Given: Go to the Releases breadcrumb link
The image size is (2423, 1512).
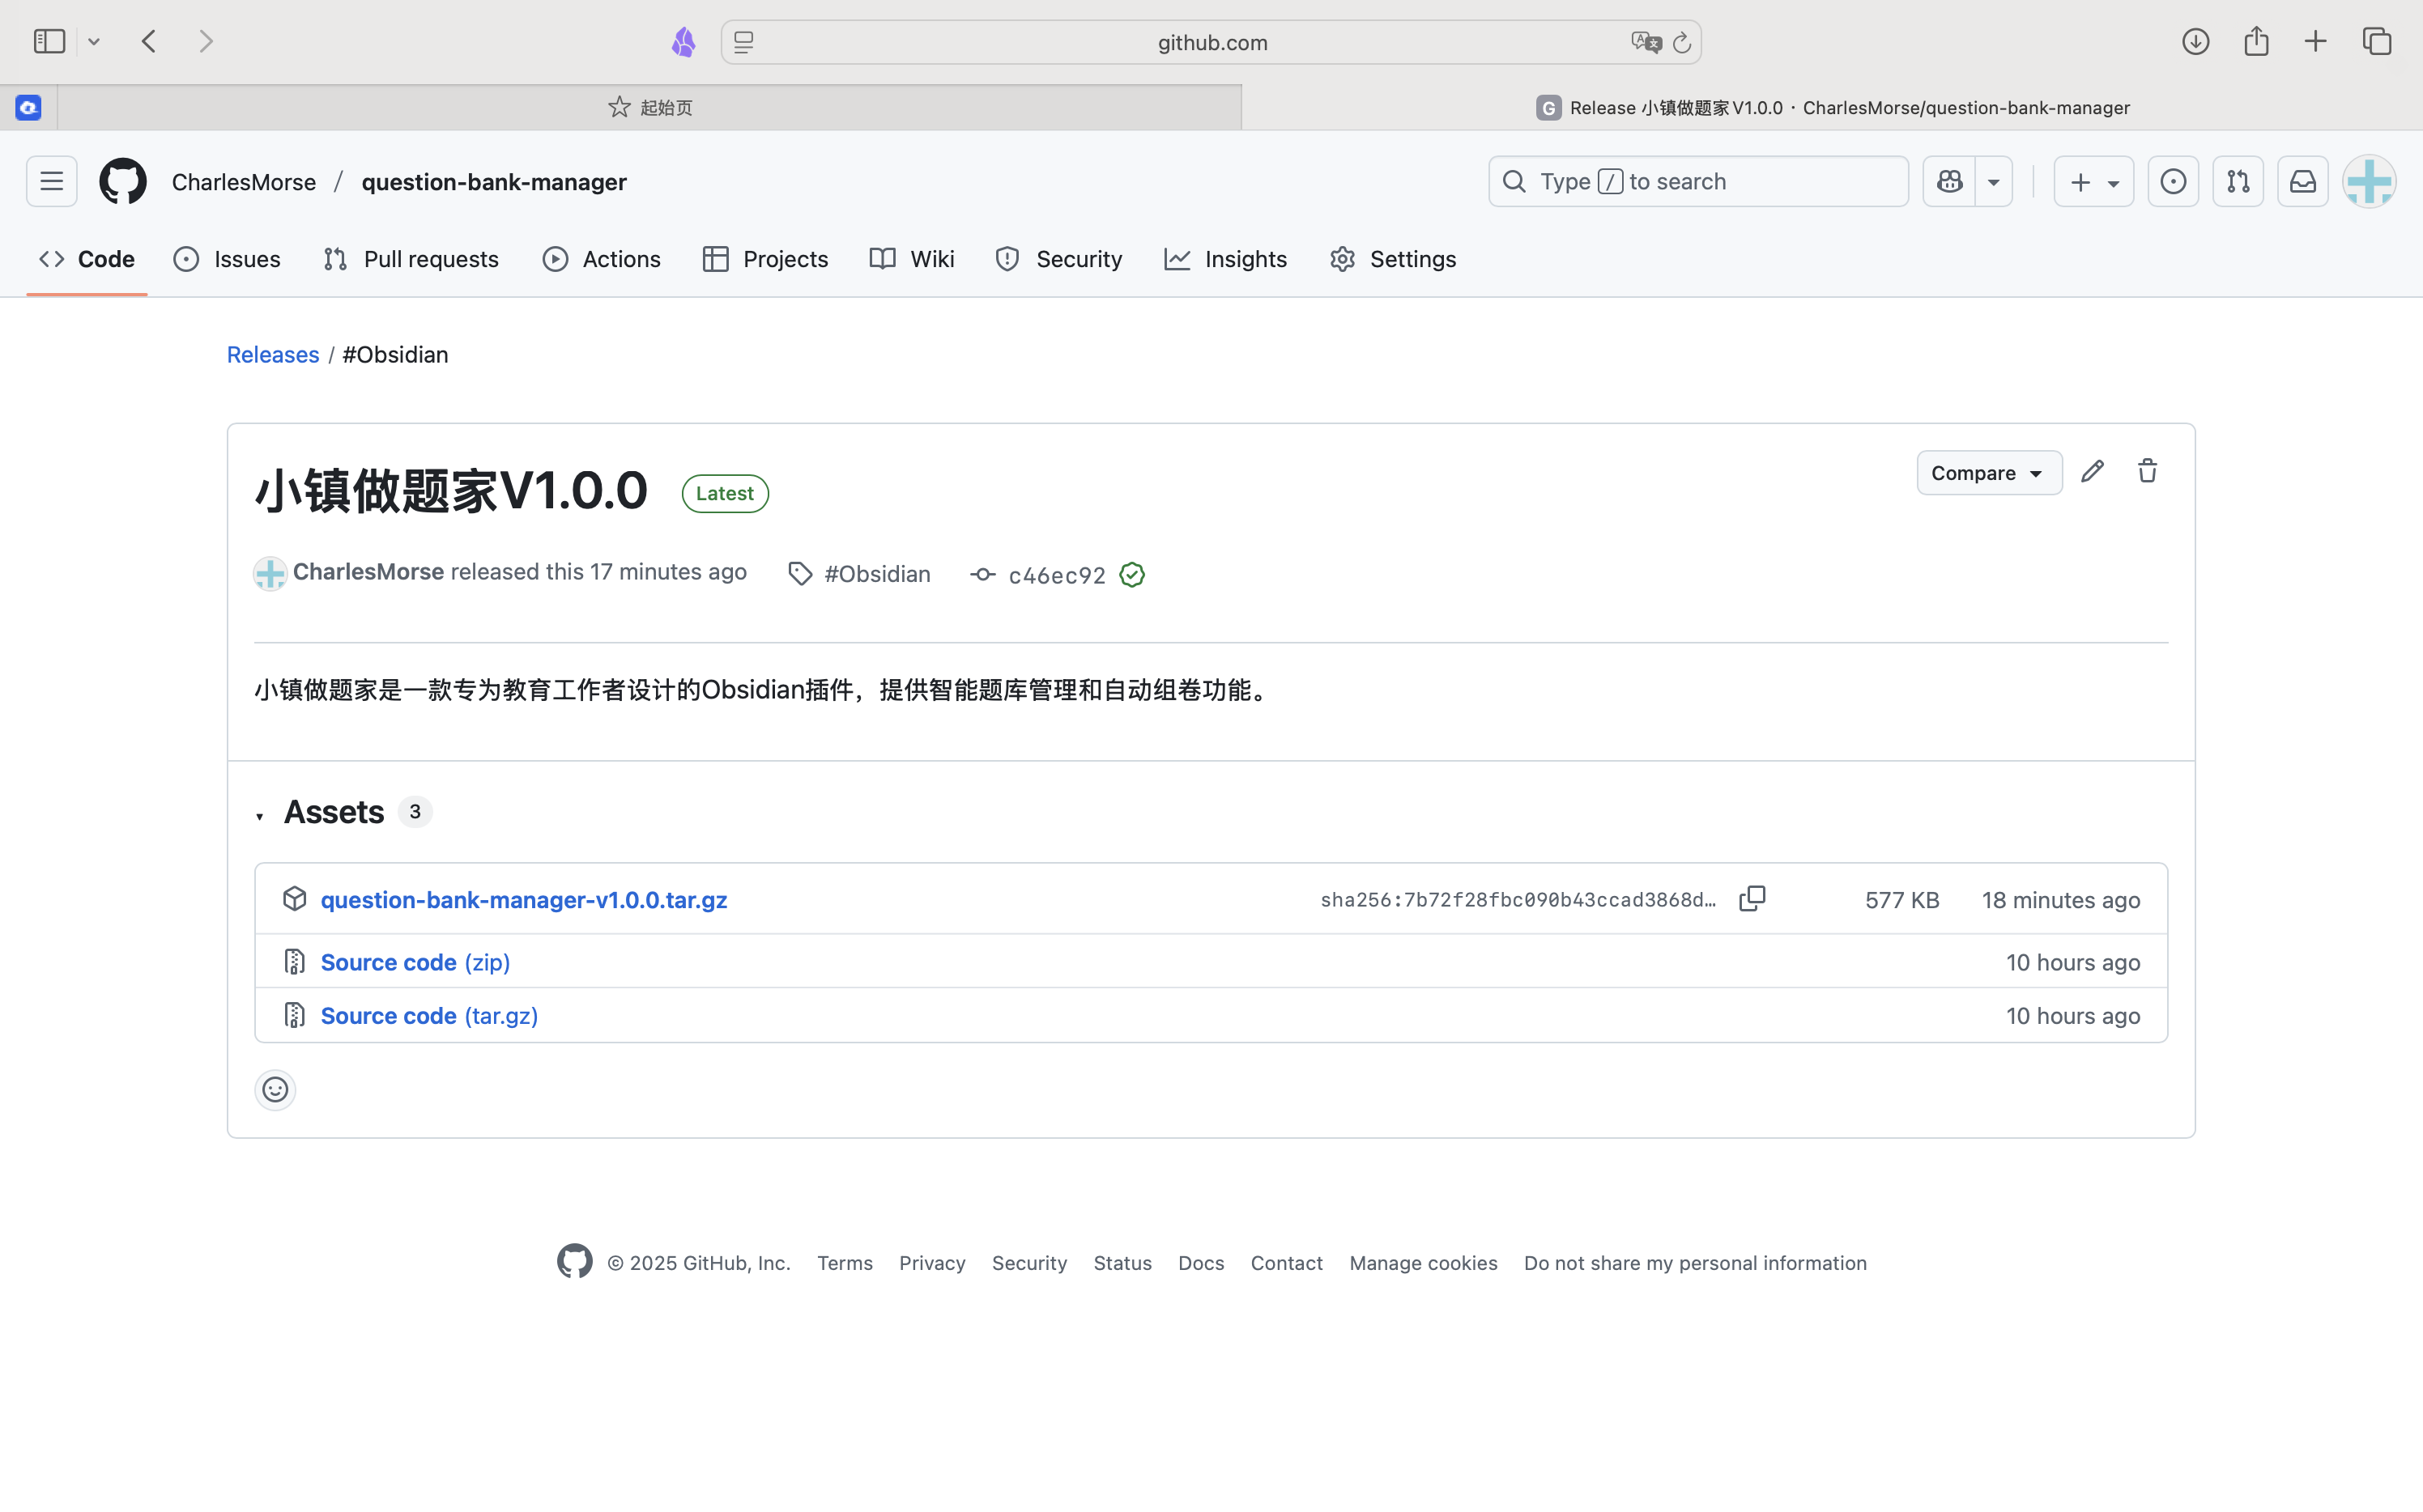Looking at the screenshot, I should pyautogui.click(x=272, y=355).
